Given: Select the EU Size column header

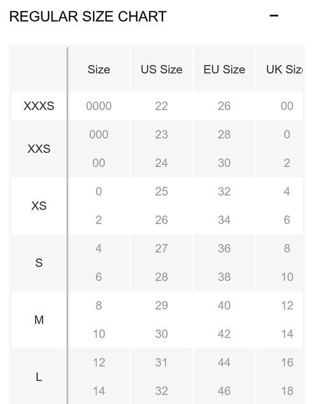Looking at the screenshot, I should pyautogui.click(x=224, y=69).
